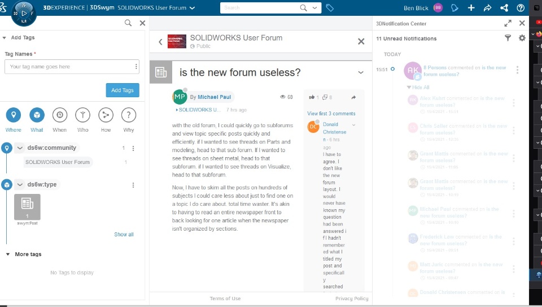Open the SOLIDWORKS User Forum dropdown in header
The image size is (542, 307).
(x=192, y=8)
